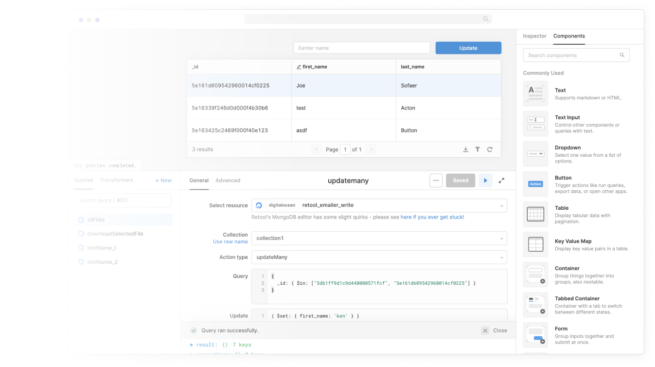Run the updatemany query with the play icon
Image resolution: width=655 pixels, height=367 pixels.
[x=485, y=180]
